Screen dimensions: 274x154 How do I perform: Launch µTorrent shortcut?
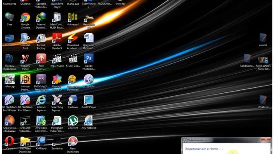73,121
